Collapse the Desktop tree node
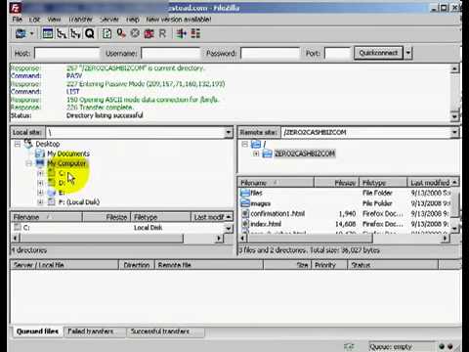 [18, 144]
